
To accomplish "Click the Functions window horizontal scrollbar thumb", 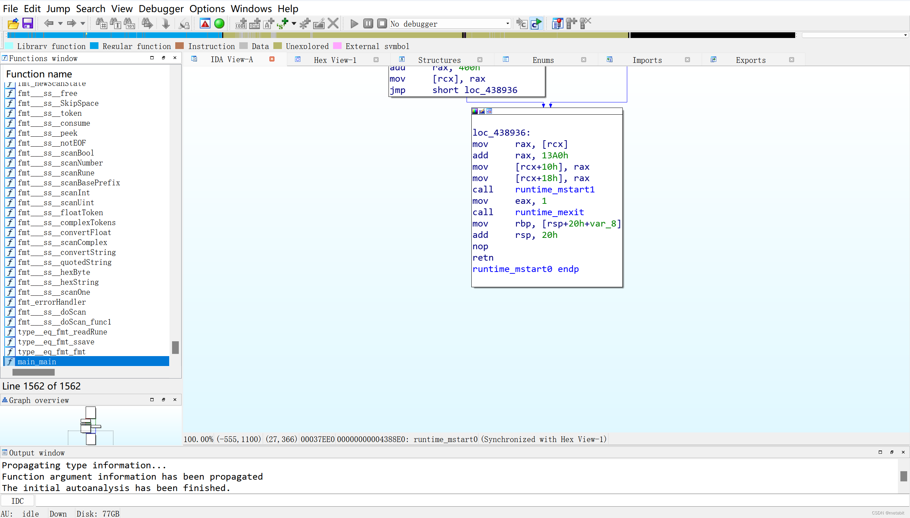I will 33,372.
